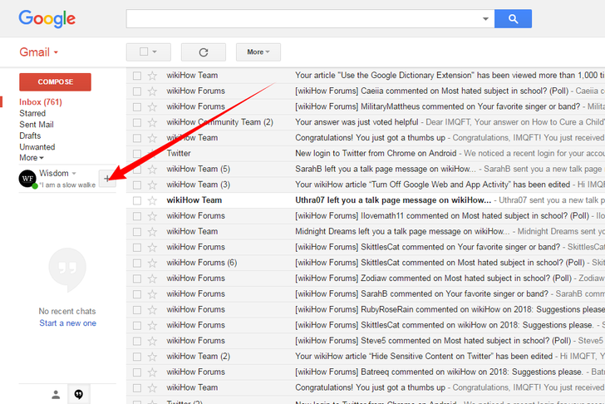Star the SarahB commented on favorite singer email
The width and height of the screenshot is (605, 404).
point(152,294)
